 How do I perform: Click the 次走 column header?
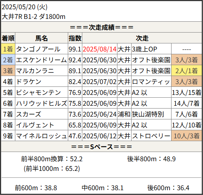pyautogui.click(x=142, y=38)
